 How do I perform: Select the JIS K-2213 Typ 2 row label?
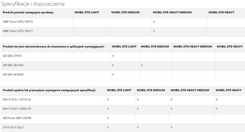(13, 127)
